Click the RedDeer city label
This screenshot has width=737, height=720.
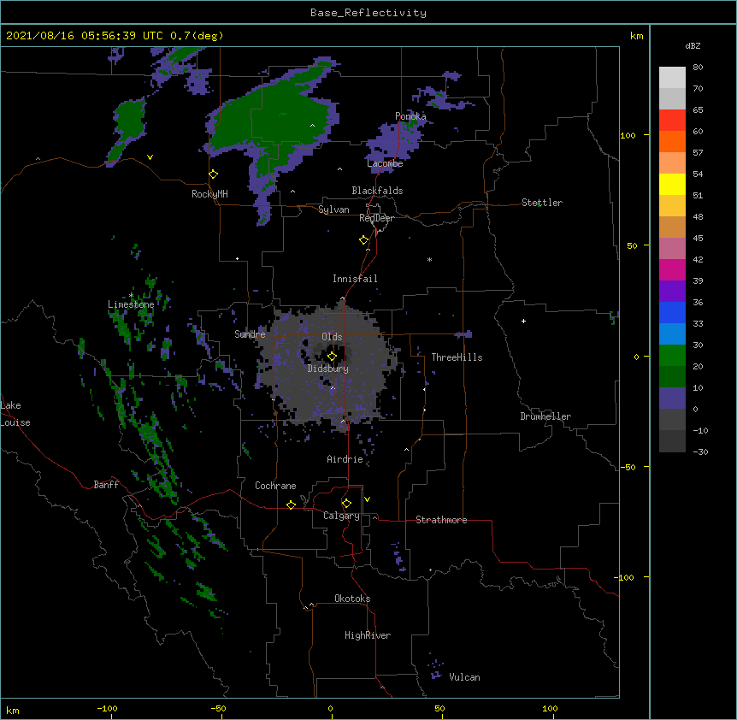(x=376, y=218)
